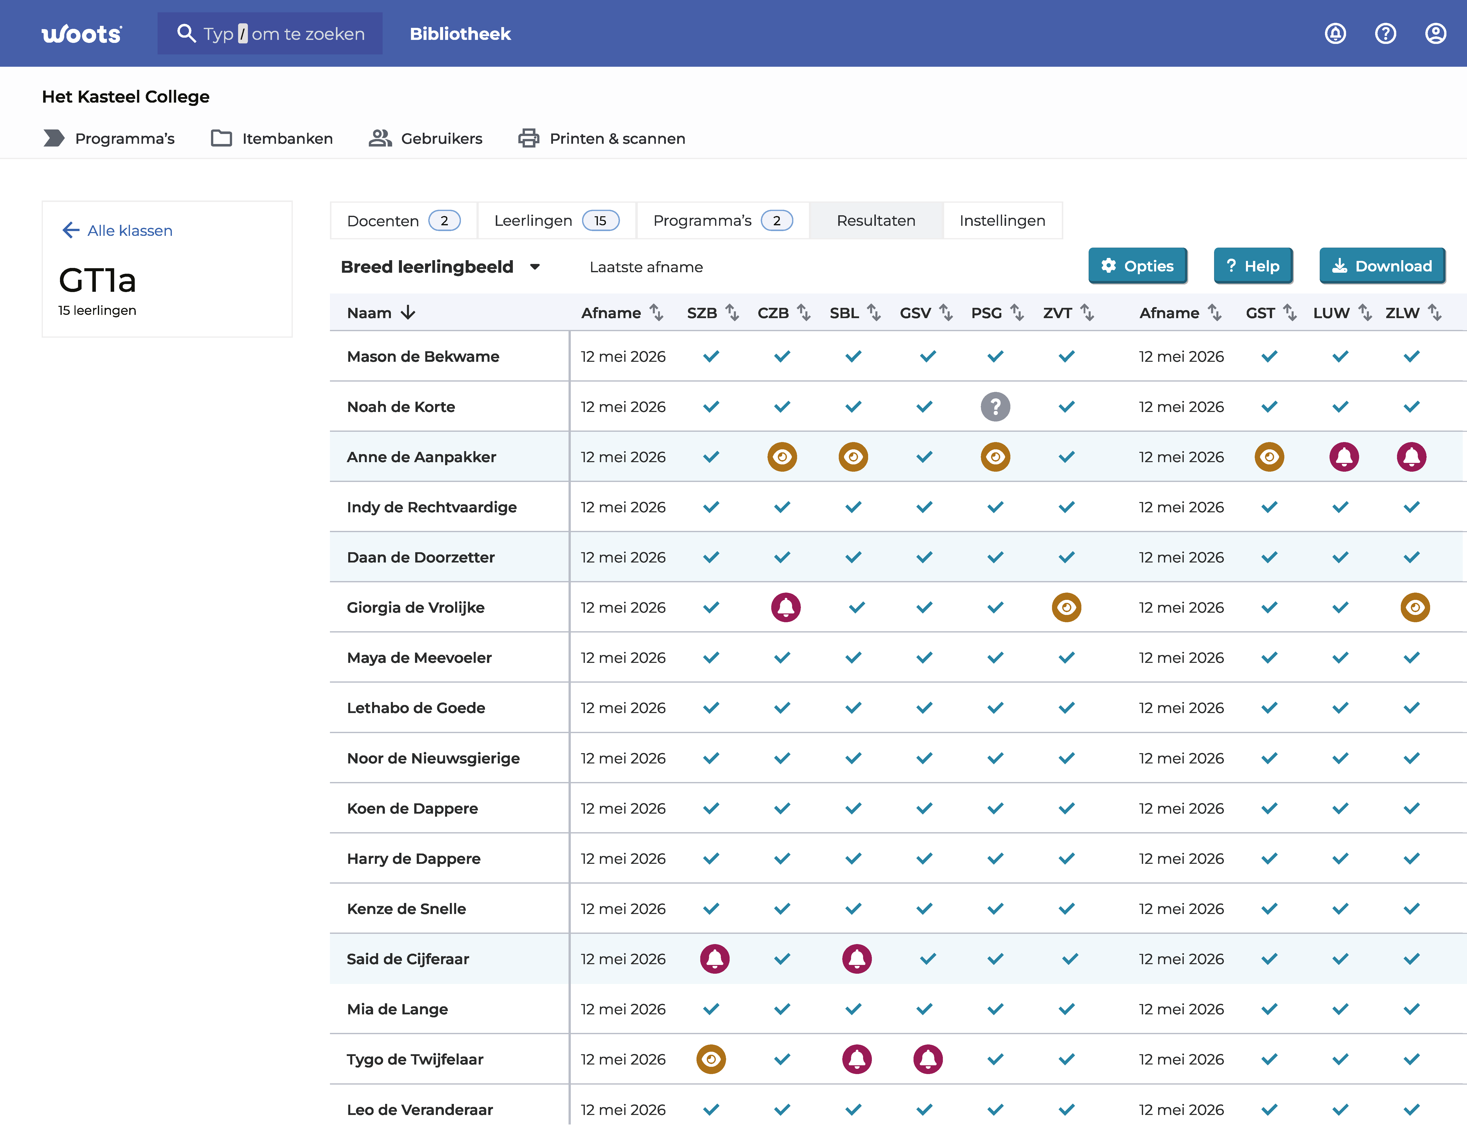Click the bell alert in Giorgia's CZB column

785,607
